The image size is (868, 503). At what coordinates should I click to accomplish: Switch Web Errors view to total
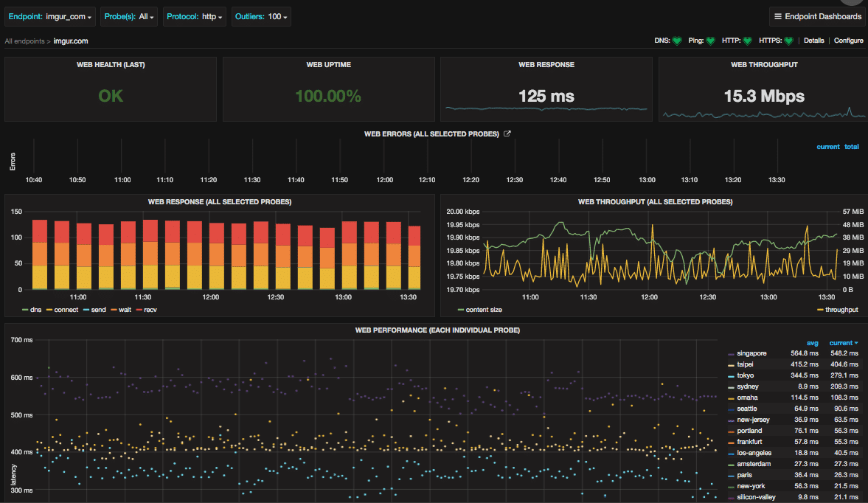click(852, 147)
